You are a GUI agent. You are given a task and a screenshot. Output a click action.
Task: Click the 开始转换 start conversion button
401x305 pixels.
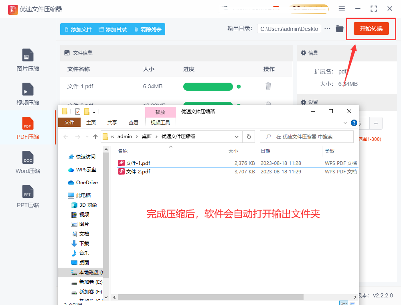coord(371,28)
